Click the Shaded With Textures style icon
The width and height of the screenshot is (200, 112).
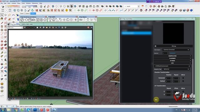[72, 6]
